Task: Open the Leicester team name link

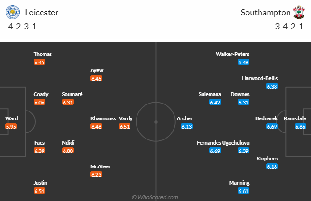Action: click(42, 13)
